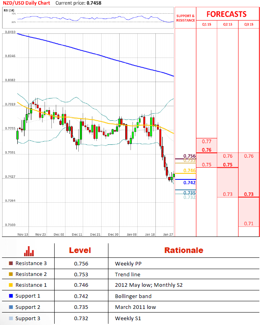Click the Resistance 2 color swatch
The height and width of the screenshot is (325, 261).
[11, 274]
